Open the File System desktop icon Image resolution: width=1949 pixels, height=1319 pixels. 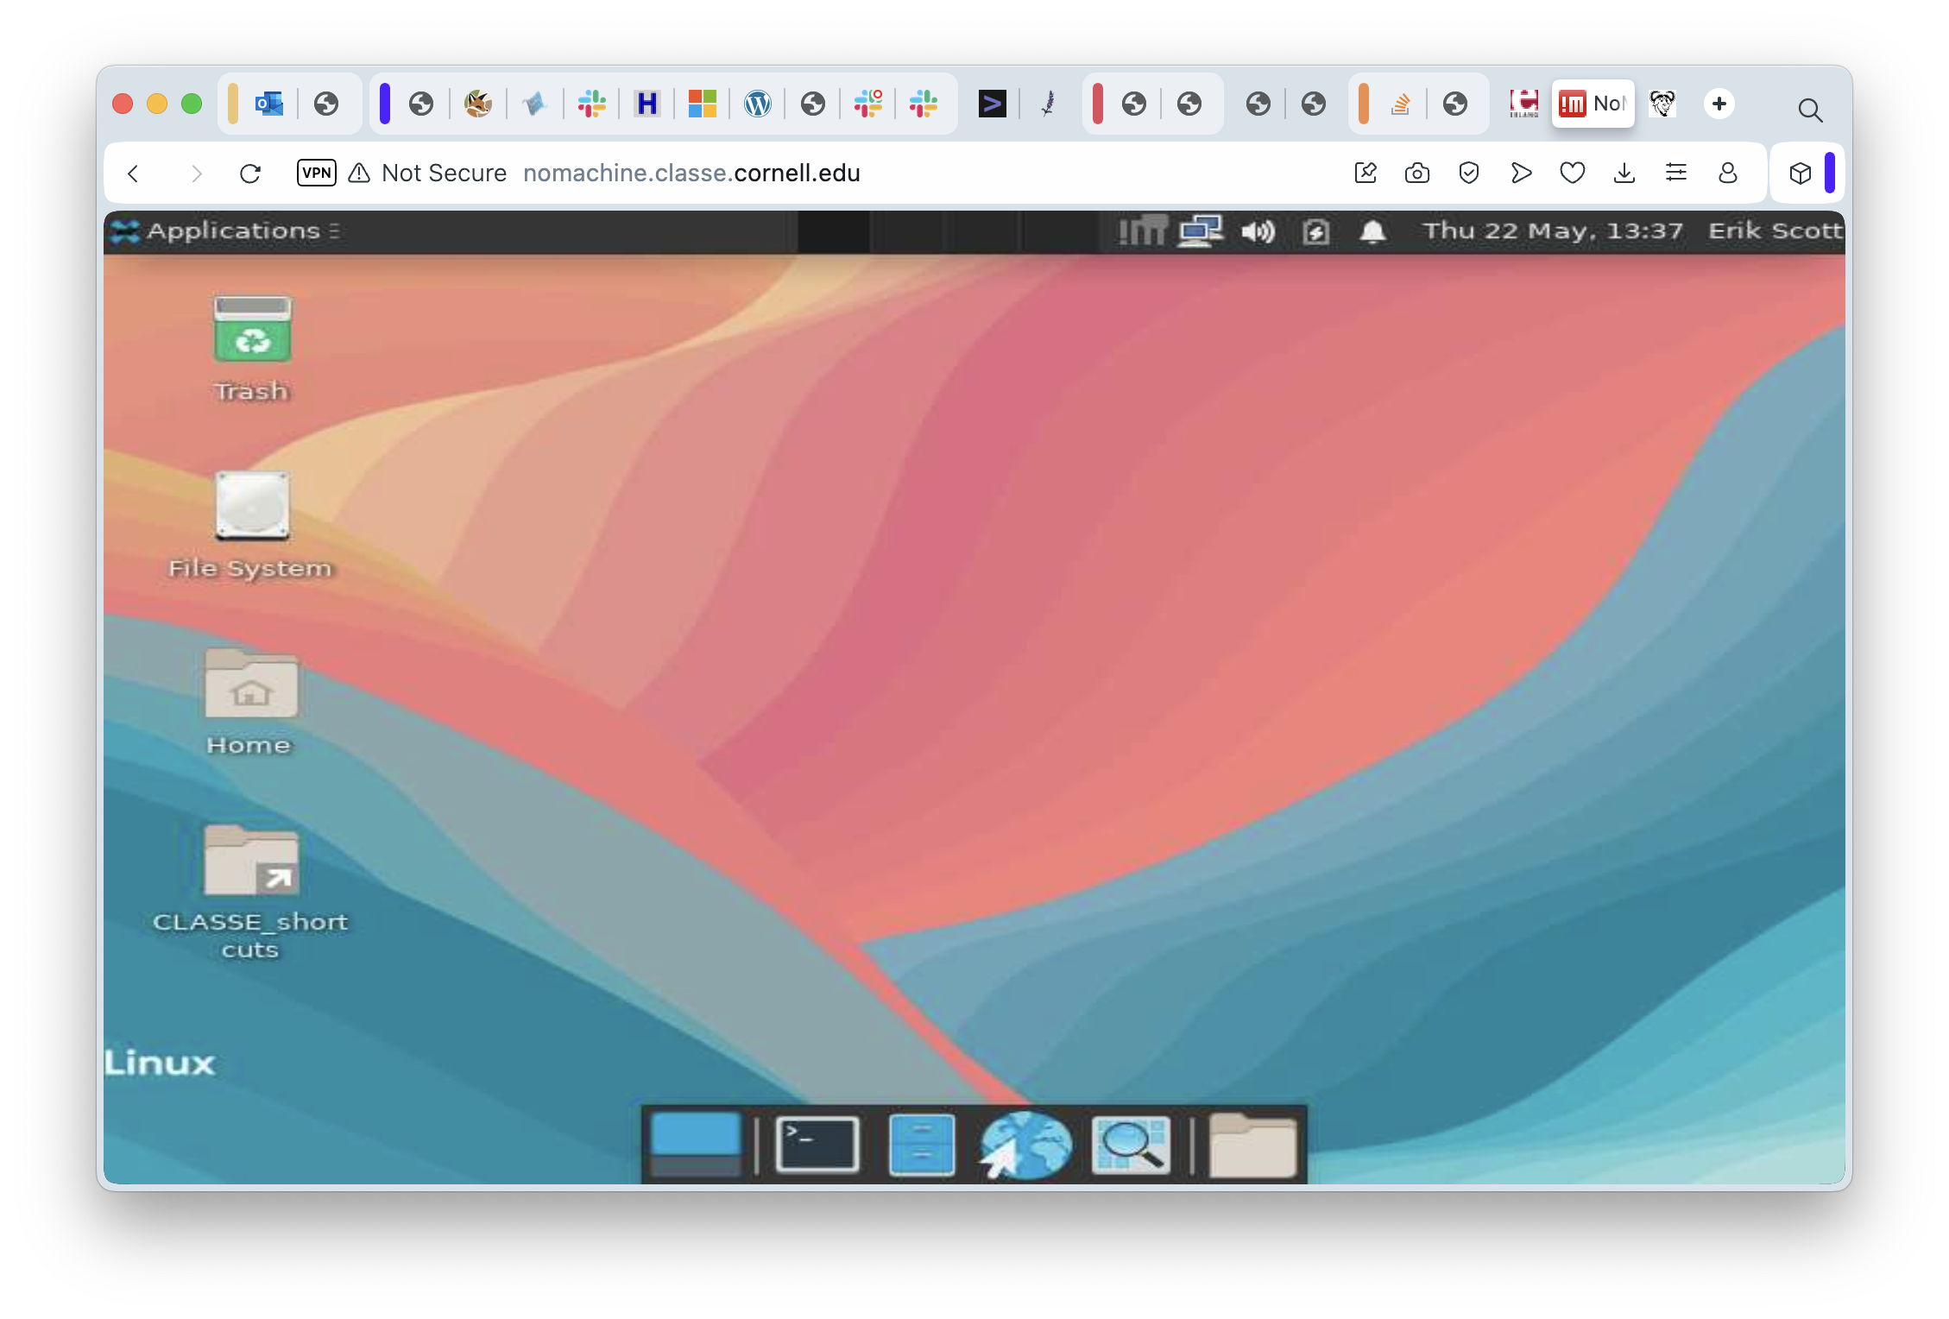click(x=252, y=506)
